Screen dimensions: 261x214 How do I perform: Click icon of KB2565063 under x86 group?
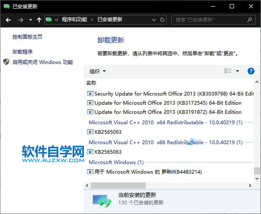pos(90,152)
